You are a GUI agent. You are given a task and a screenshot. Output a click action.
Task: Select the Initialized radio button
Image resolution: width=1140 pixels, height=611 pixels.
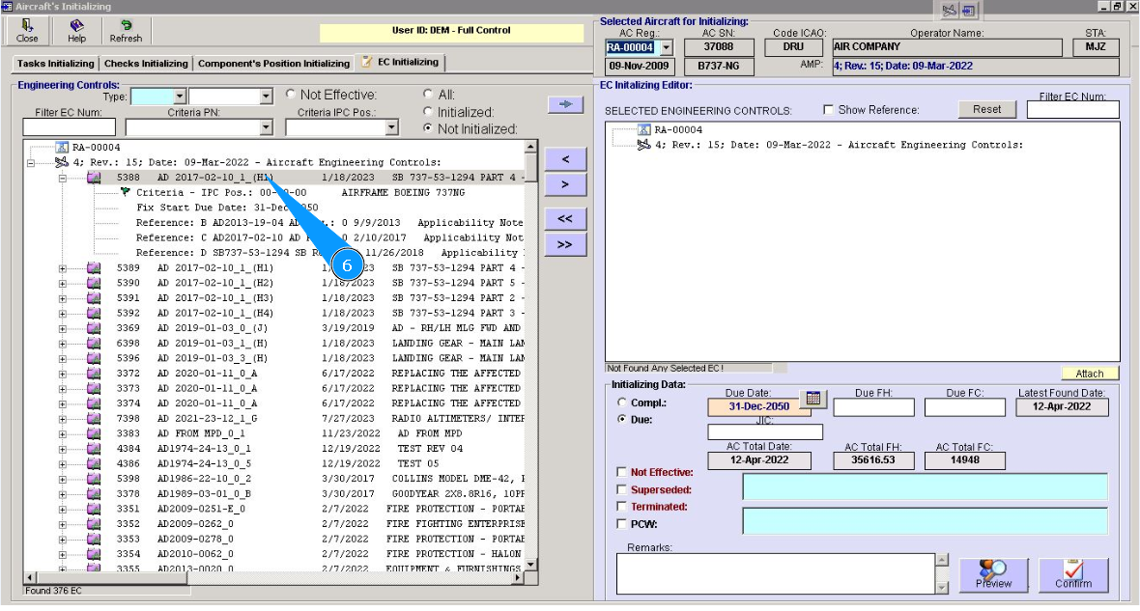[428, 112]
